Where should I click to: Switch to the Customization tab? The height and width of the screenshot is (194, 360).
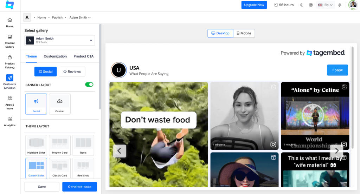tap(55, 56)
